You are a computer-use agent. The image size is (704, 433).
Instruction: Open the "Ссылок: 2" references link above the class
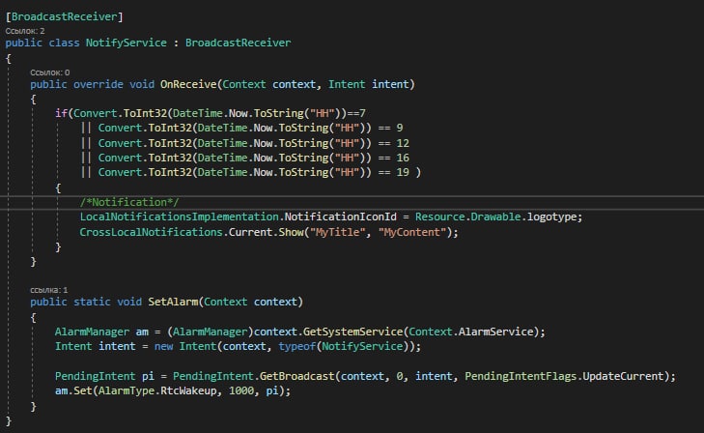pos(25,31)
